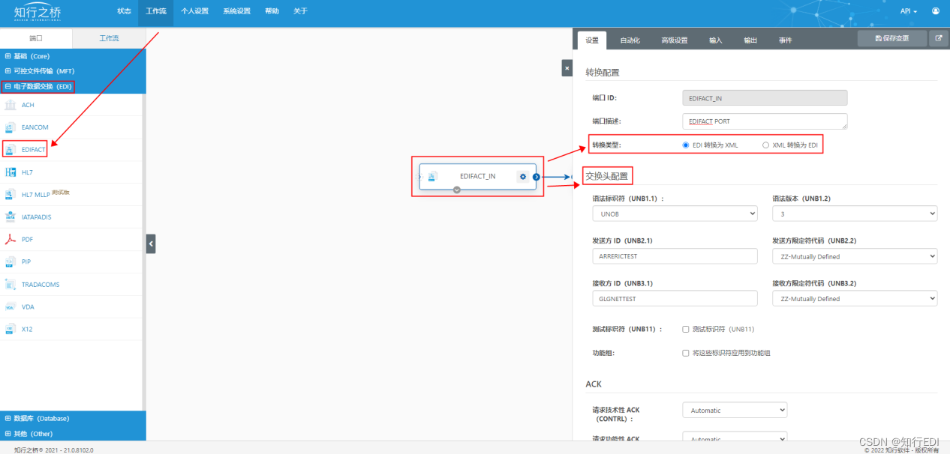This screenshot has height=454, width=950.
Task: Expand the 数据库 (Database) category
Action: [x=38, y=418]
